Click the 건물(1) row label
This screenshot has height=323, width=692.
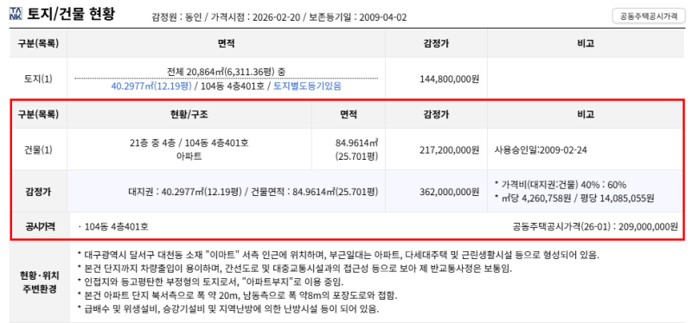pos(38,149)
